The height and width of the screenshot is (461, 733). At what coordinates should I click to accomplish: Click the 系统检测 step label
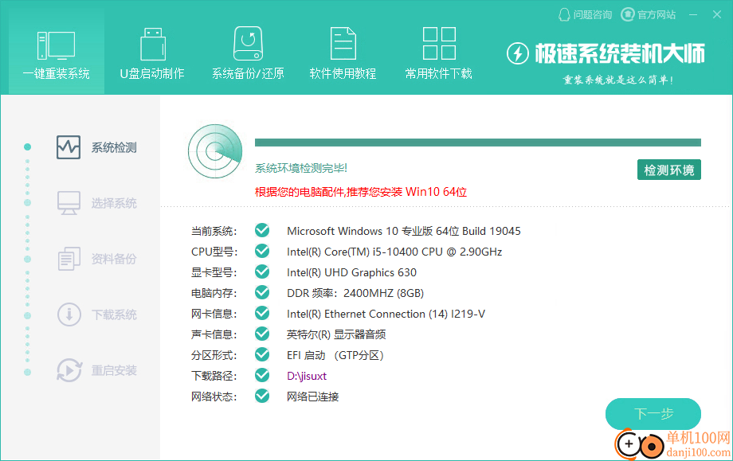114,147
